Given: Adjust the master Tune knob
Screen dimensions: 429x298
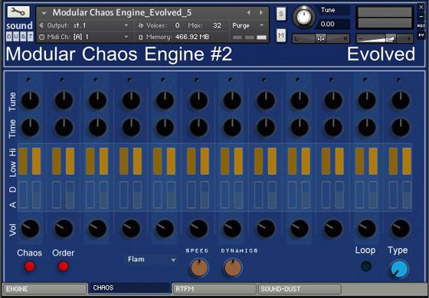Looking at the screenshot, I should click(x=304, y=17).
